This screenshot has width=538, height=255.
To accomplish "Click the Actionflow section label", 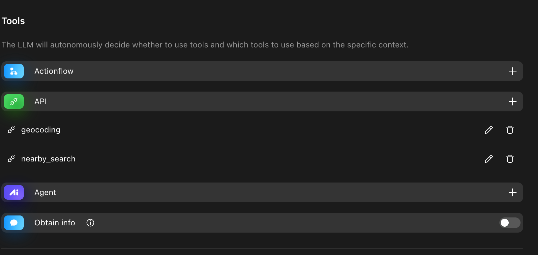I will (x=54, y=71).
